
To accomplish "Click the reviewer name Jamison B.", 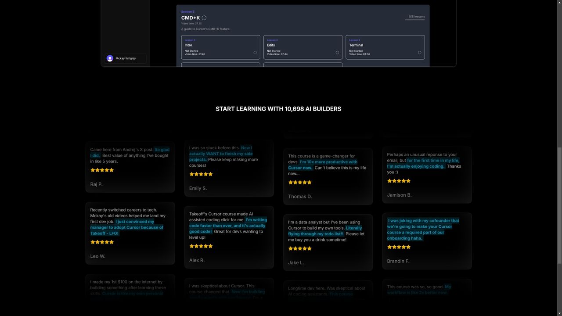I will [x=399, y=195].
